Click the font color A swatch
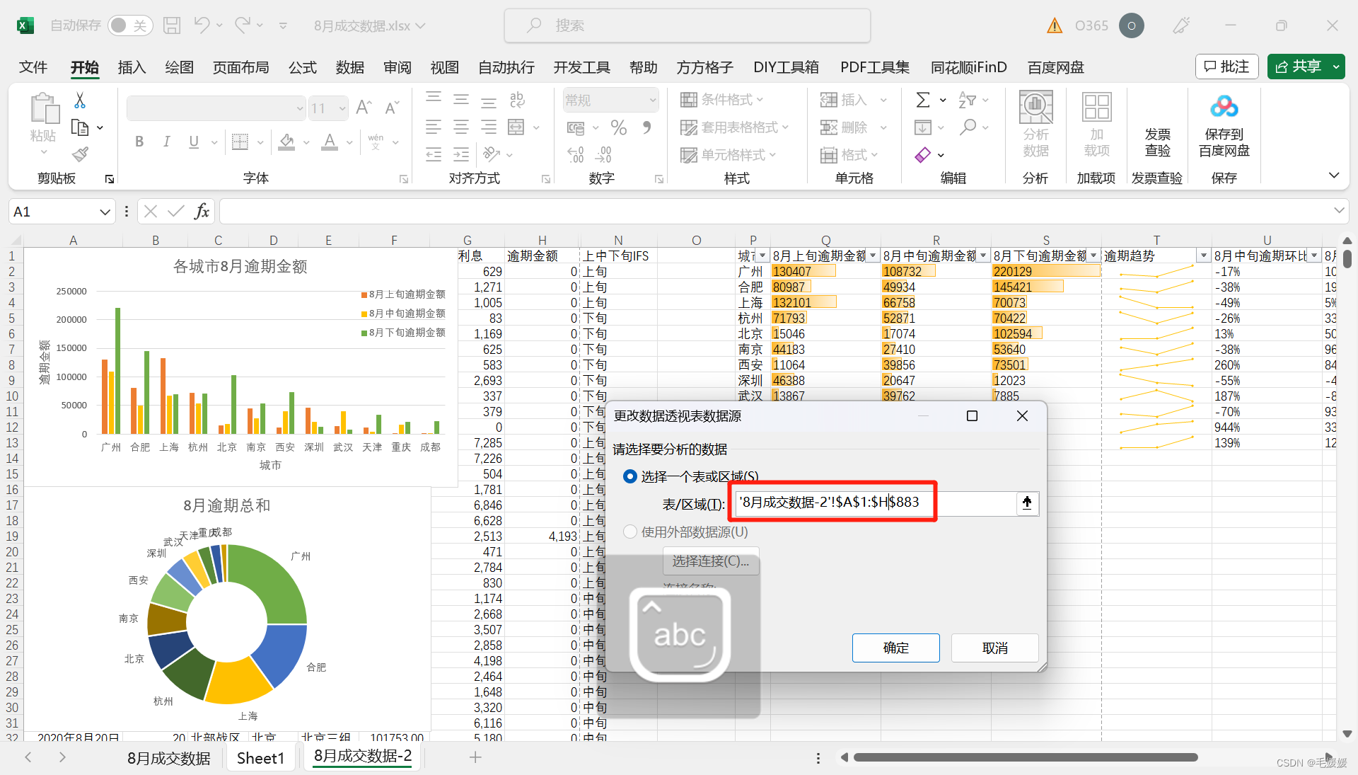The width and height of the screenshot is (1358, 775). pyautogui.click(x=330, y=142)
